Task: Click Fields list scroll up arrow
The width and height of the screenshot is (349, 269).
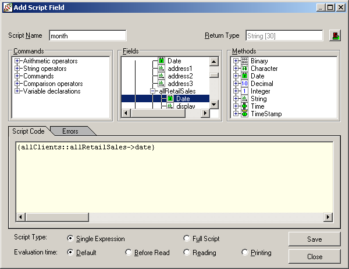Action: coord(214,62)
